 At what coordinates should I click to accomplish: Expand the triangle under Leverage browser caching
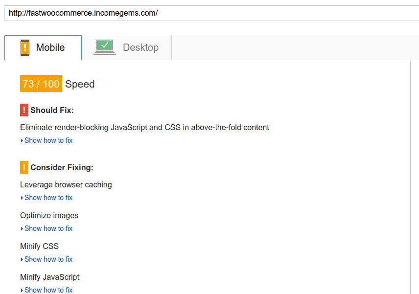tap(22, 198)
